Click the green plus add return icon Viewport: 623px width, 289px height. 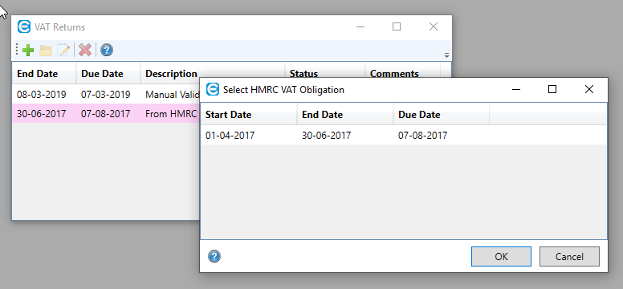tap(28, 50)
